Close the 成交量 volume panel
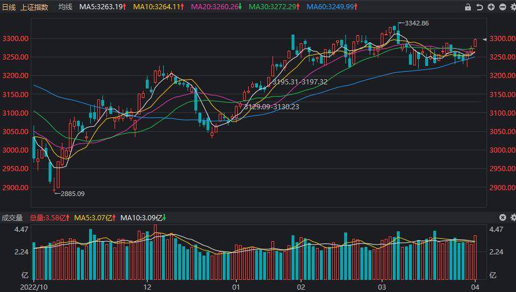Screen dimensions: 516x292 502,217
